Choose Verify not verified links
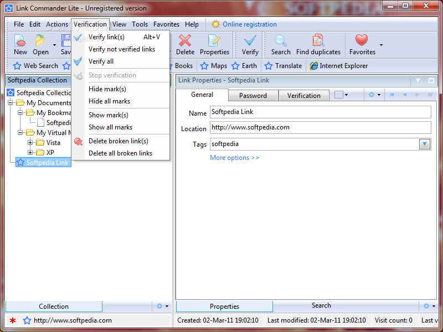 coord(121,49)
